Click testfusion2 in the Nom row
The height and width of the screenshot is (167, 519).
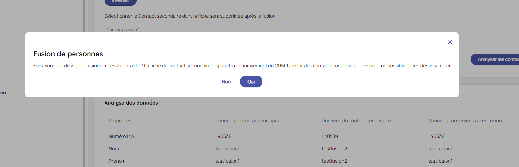coord(334,149)
